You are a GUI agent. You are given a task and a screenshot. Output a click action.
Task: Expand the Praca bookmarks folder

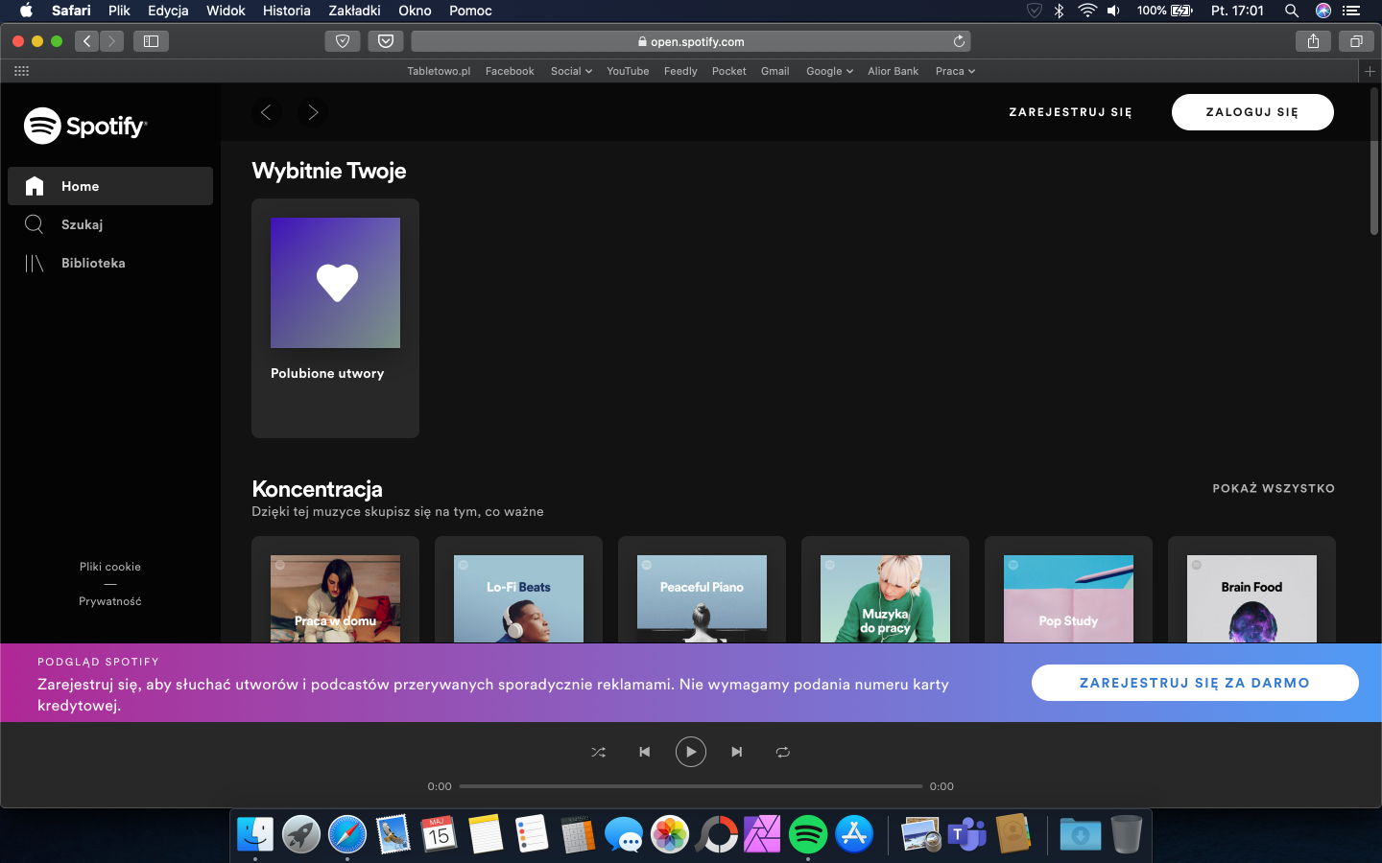pyautogui.click(x=955, y=71)
